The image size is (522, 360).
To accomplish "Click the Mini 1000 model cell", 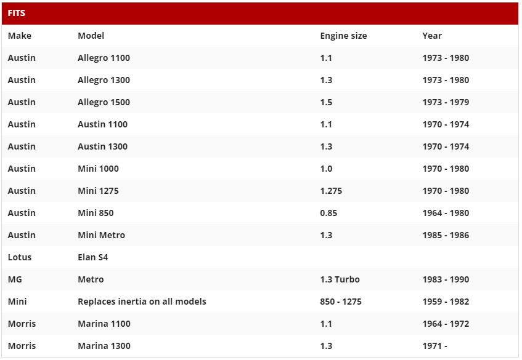I will (x=98, y=169).
